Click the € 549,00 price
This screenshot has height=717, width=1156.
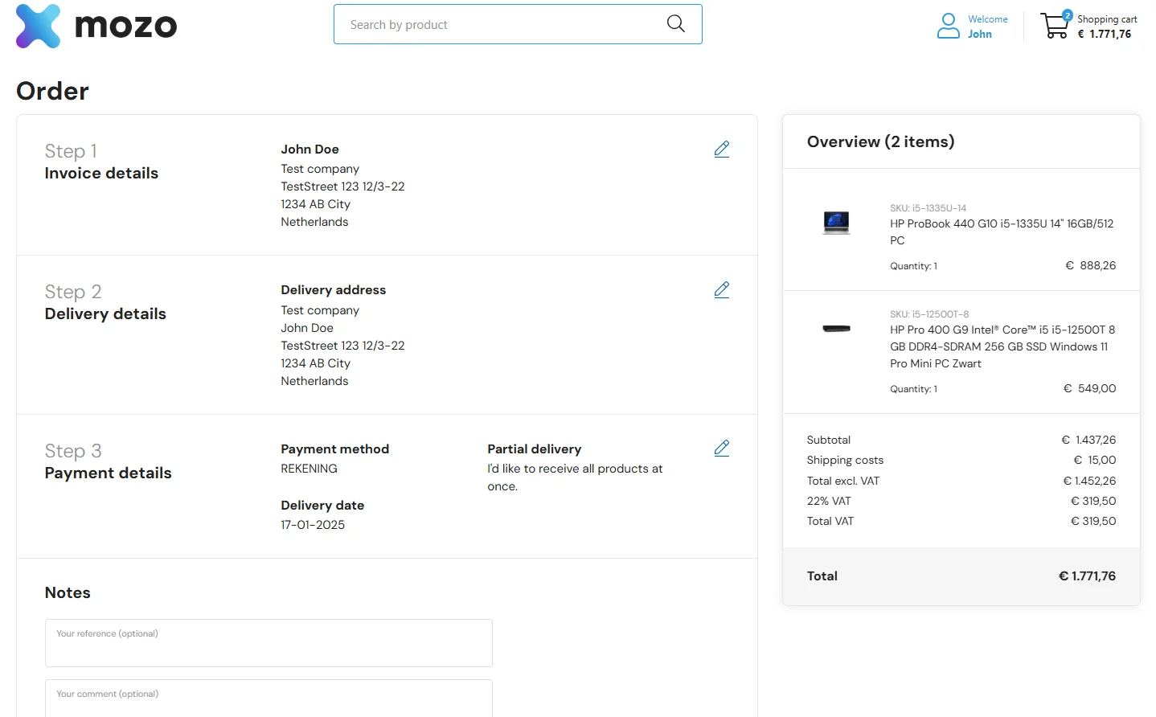1089,388
